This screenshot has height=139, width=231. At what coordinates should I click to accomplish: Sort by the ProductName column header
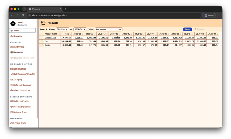click(x=52, y=34)
